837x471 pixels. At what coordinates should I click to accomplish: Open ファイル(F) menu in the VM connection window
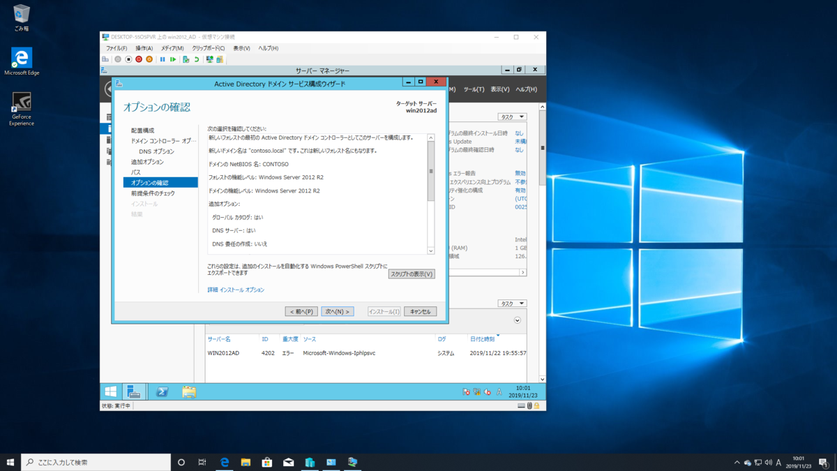[116, 49]
